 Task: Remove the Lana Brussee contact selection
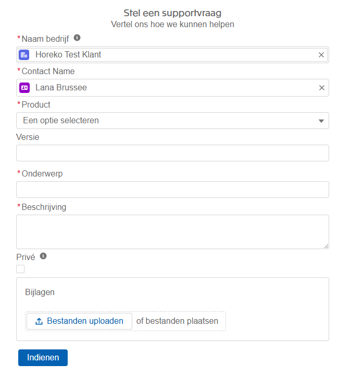pyautogui.click(x=321, y=88)
